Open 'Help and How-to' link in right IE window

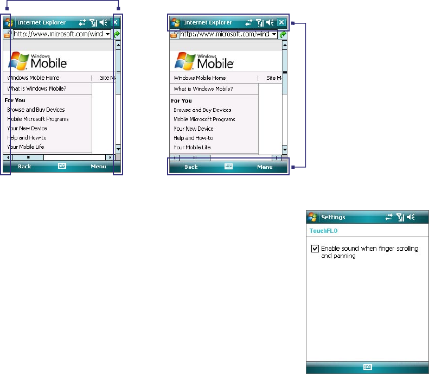tap(193, 138)
